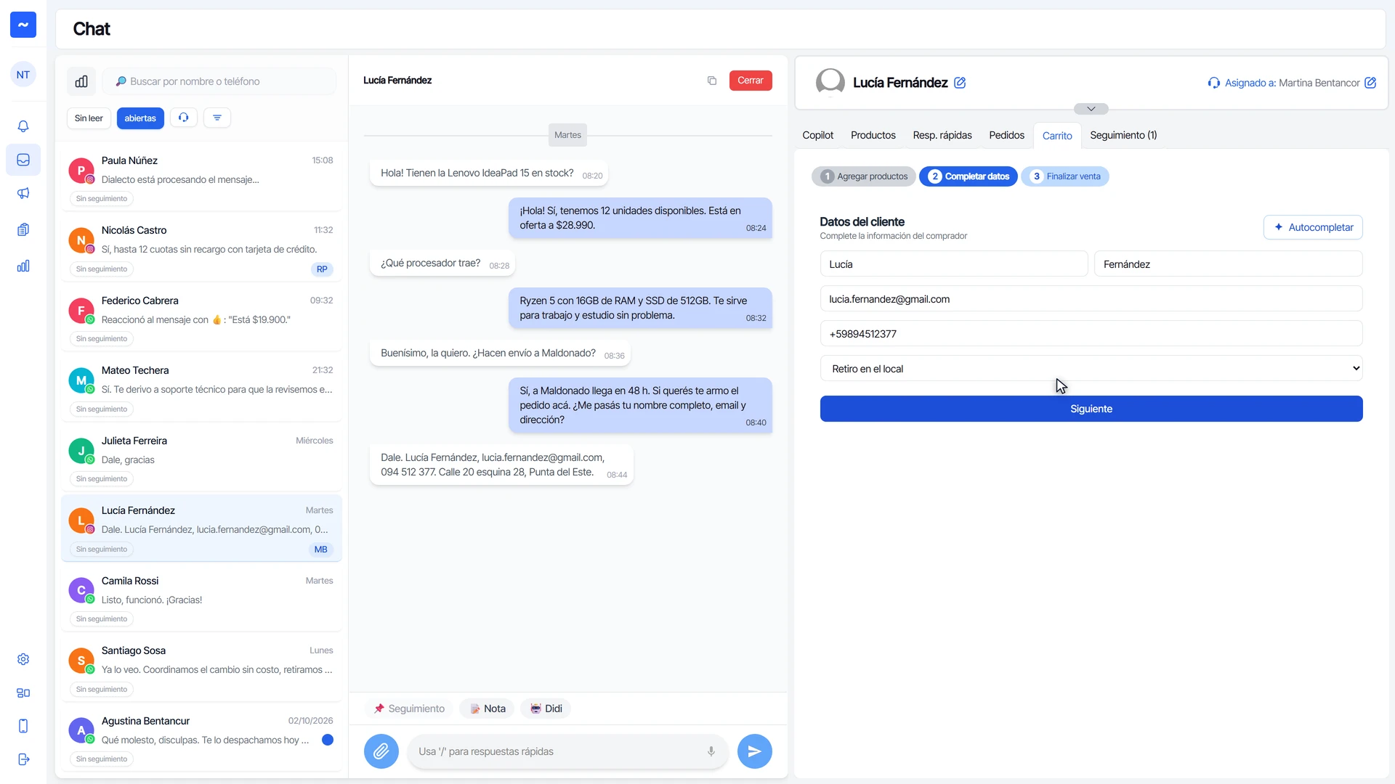Focus the search by name or phone field
Viewport: 1395px width, 784px height.
219,81
